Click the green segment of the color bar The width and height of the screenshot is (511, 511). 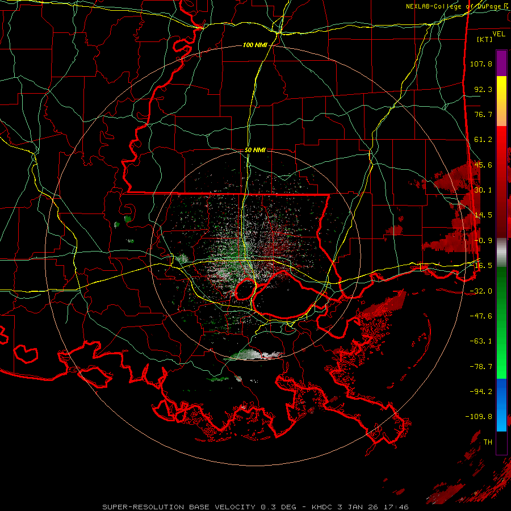tap(501, 322)
